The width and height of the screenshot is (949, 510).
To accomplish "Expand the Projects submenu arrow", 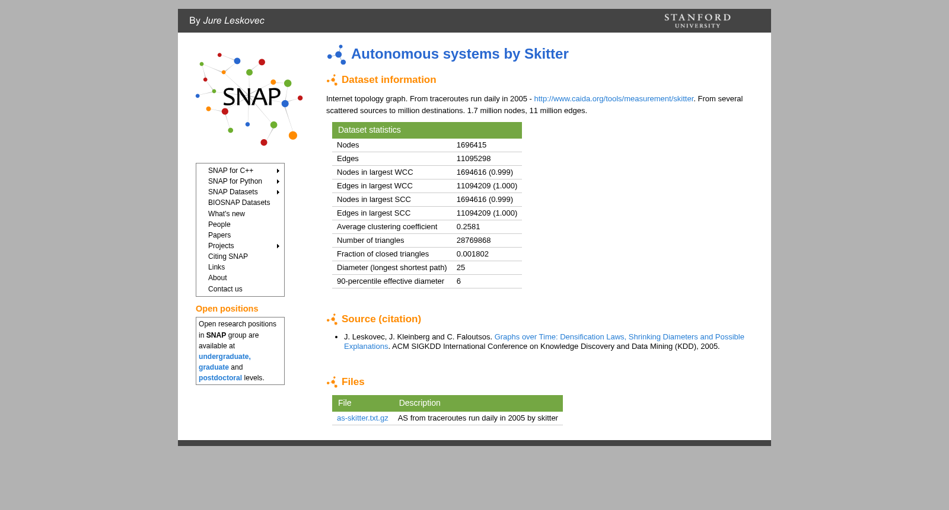I will pos(278,246).
